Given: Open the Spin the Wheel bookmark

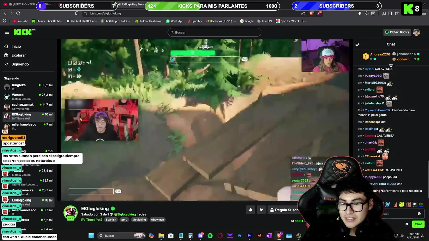Looking at the screenshot, I should pos(291,21).
